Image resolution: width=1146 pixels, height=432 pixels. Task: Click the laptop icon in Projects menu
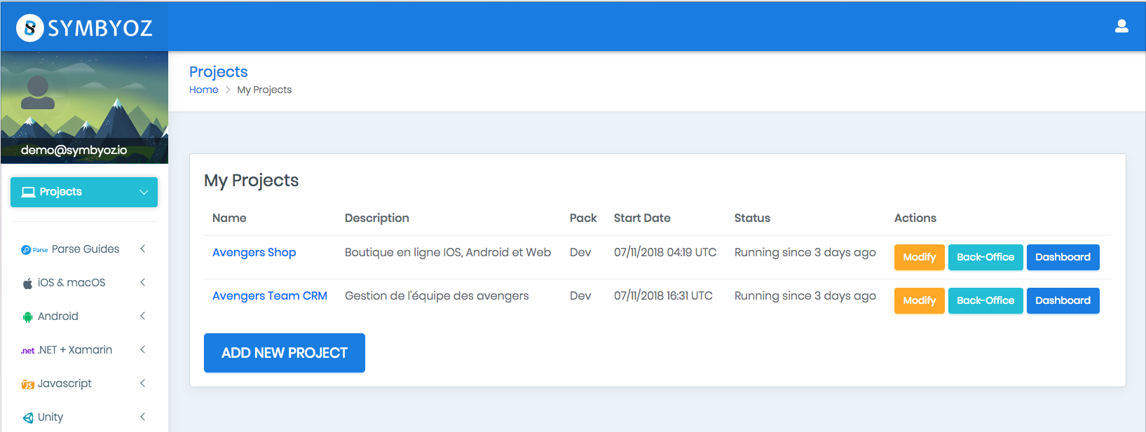[x=28, y=192]
